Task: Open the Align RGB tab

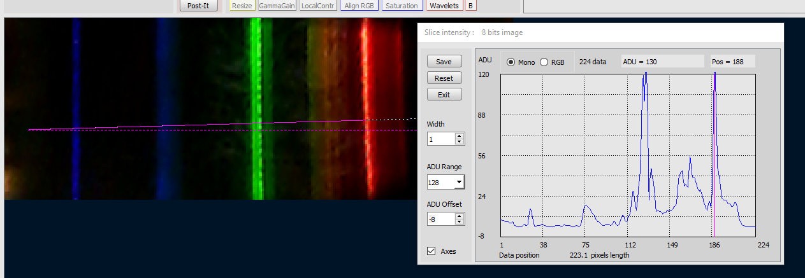Action: pyautogui.click(x=359, y=6)
